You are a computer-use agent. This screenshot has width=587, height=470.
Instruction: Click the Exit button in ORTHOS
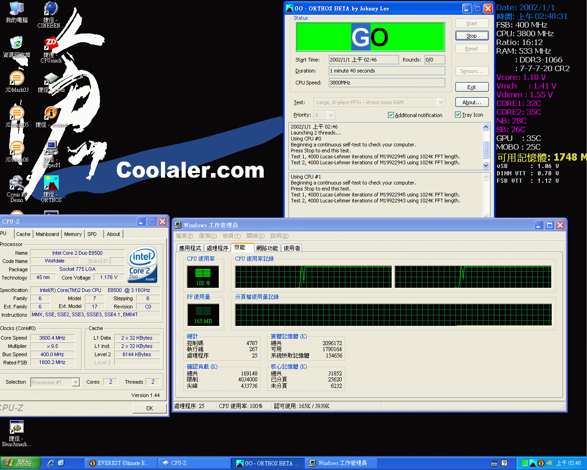[x=472, y=87]
